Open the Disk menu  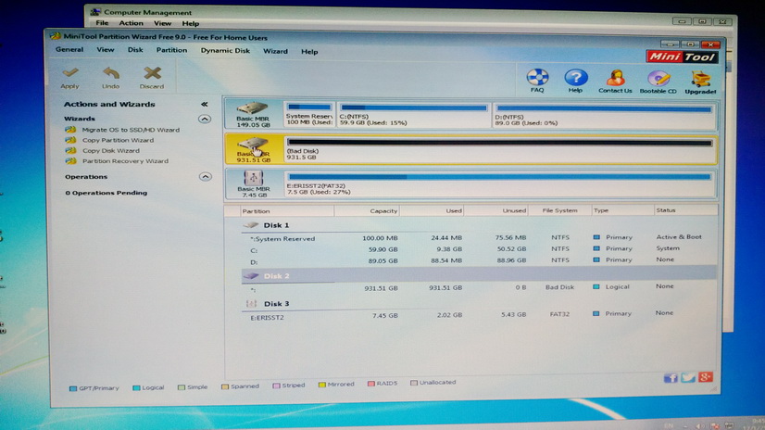pos(135,50)
